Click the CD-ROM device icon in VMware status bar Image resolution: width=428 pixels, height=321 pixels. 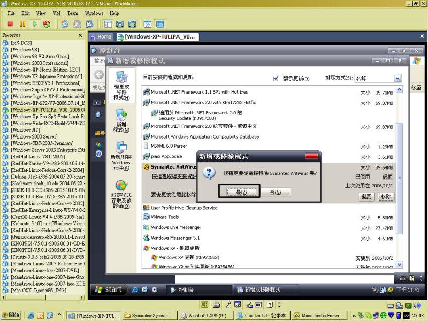(x=399, y=305)
